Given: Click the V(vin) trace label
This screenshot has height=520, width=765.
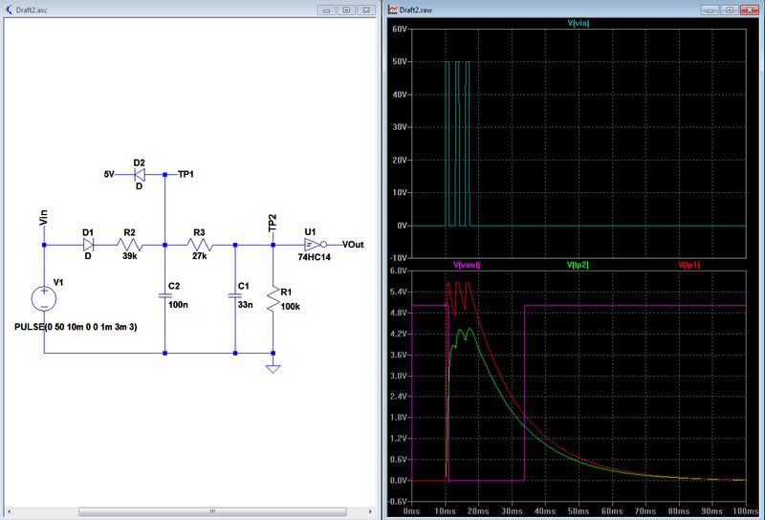Looking at the screenshot, I should (x=579, y=23).
